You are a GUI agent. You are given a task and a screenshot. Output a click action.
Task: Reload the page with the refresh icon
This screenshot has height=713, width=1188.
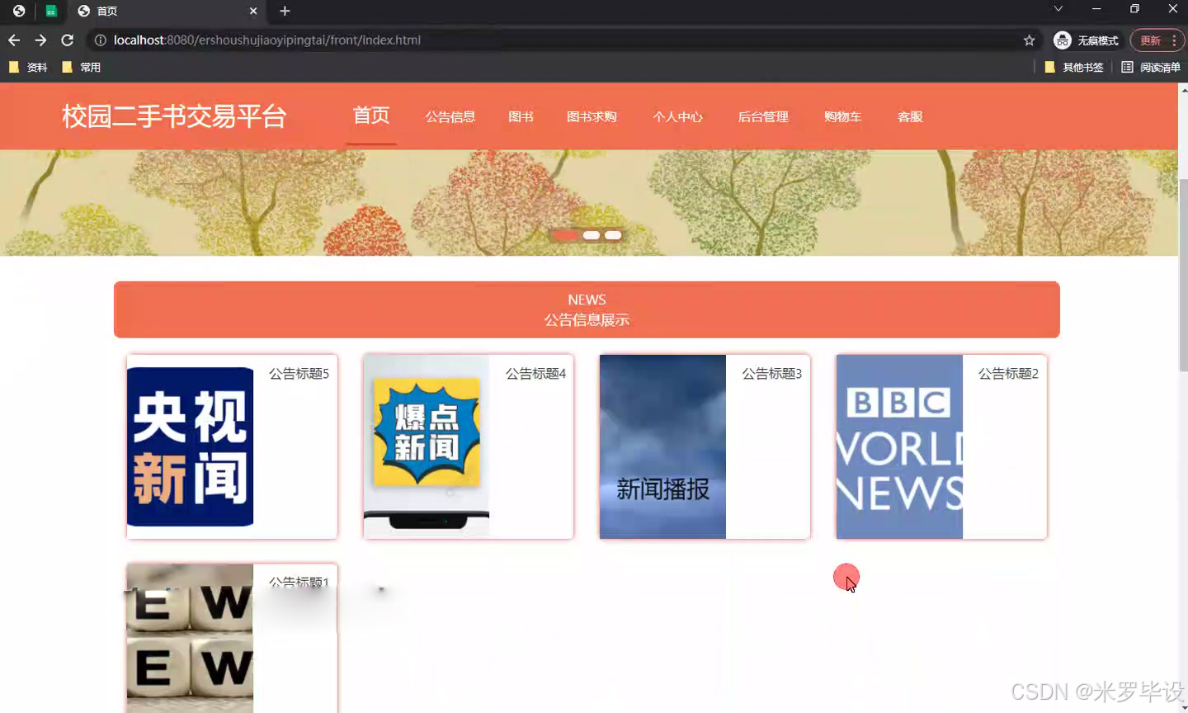(68, 40)
